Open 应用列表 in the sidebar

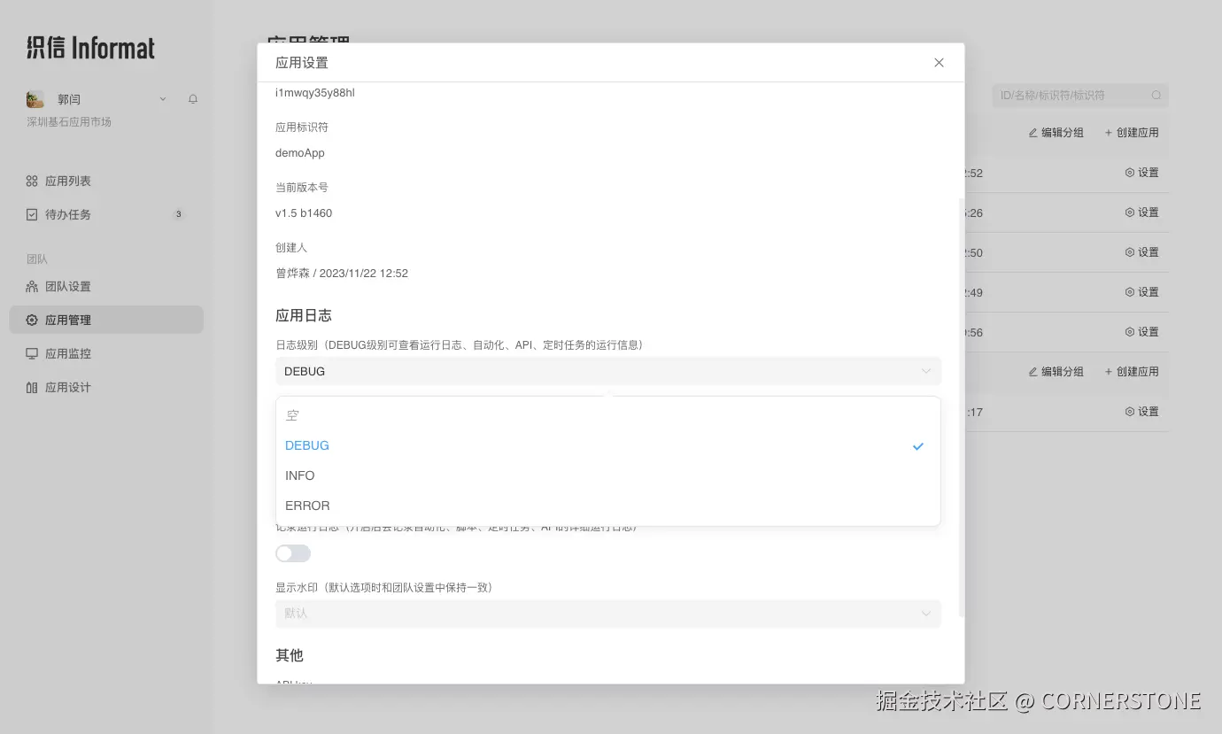pyautogui.click(x=106, y=181)
